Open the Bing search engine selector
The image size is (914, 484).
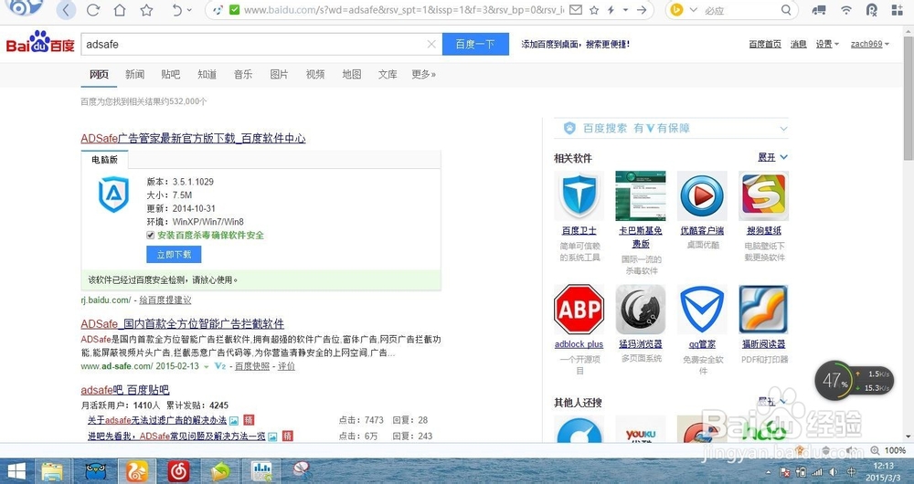tap(683, 10)
